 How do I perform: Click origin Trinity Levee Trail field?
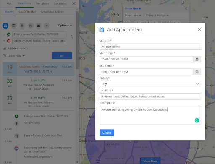(x=39, y=34)
